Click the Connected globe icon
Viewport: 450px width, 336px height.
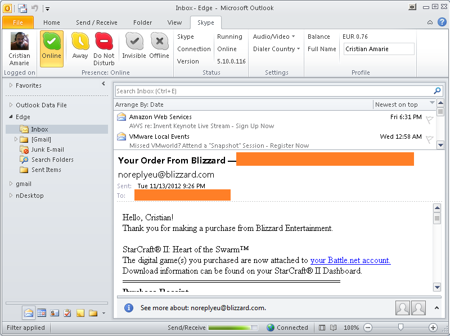coord(271,328)
